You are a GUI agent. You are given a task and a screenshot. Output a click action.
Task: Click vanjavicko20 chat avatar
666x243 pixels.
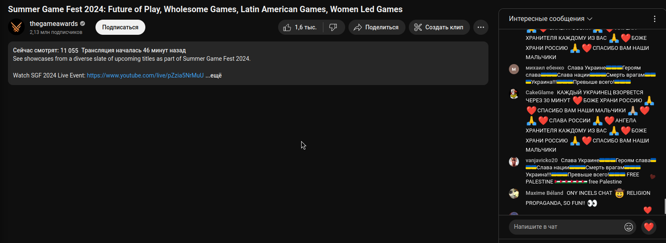coord(514,162)
